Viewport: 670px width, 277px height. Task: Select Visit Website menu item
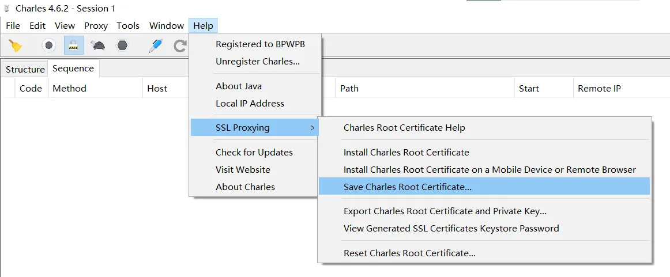[255, 169]
